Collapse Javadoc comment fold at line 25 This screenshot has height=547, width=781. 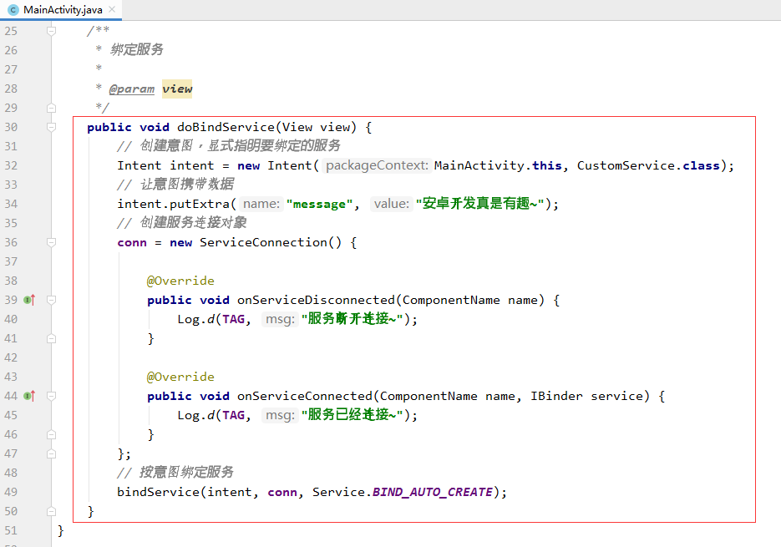click(x=51, y=31)
